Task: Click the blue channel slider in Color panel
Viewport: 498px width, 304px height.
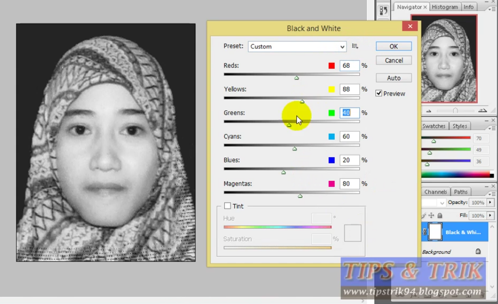Action: pos(427,164)
